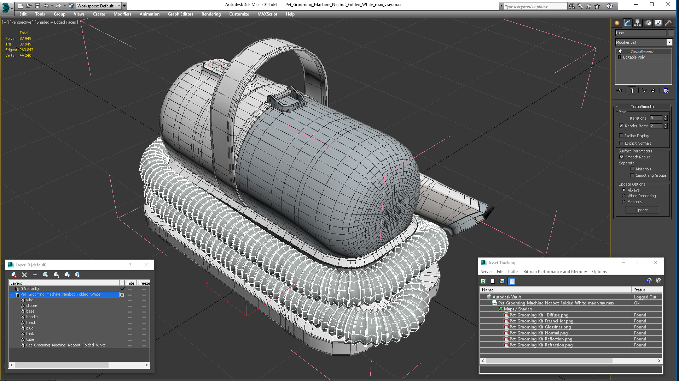The width and height of the screenshot is (679, 381).
Task: Click the Project Folder icon
Action: click(71, 6)
